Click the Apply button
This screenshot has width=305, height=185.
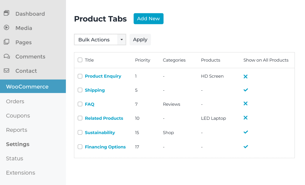click(140, 40)
